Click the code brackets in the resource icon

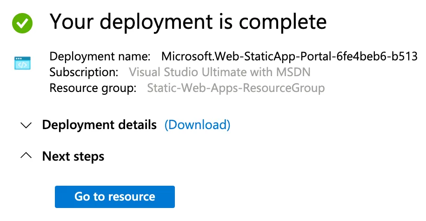[22, 65]
